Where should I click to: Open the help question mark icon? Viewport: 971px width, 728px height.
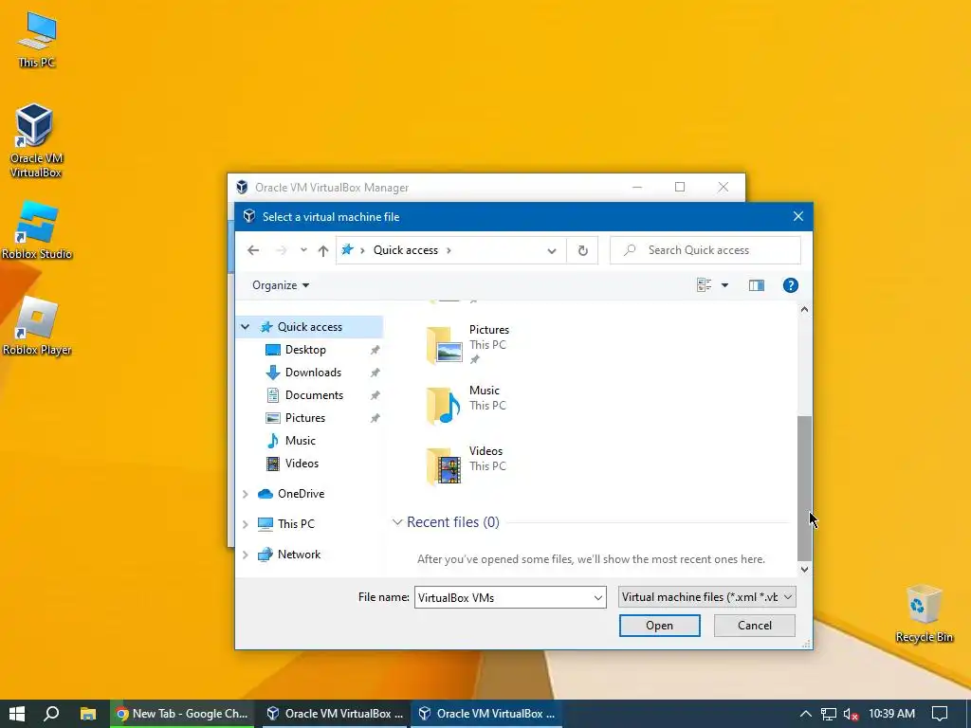point(790,285)
